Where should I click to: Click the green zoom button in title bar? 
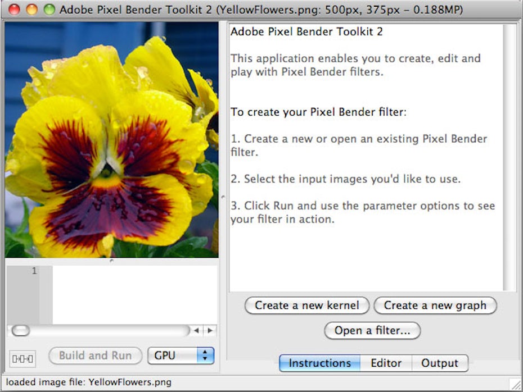(x=49, y=10)
